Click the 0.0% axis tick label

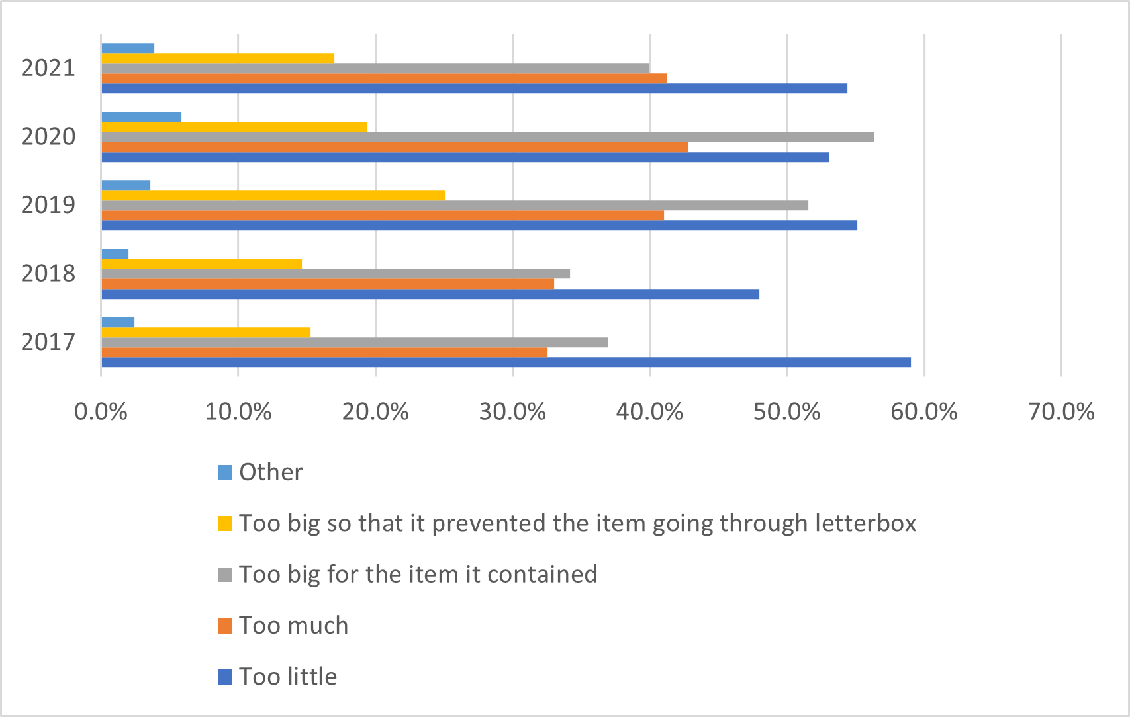coord(101,412)
